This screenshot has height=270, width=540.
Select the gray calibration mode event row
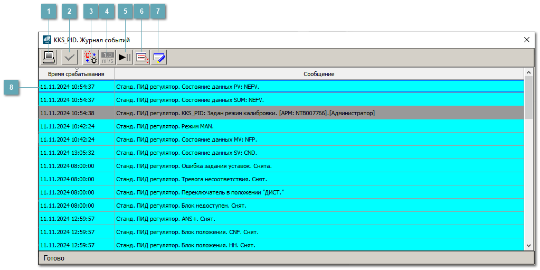[x=281, y=113]
